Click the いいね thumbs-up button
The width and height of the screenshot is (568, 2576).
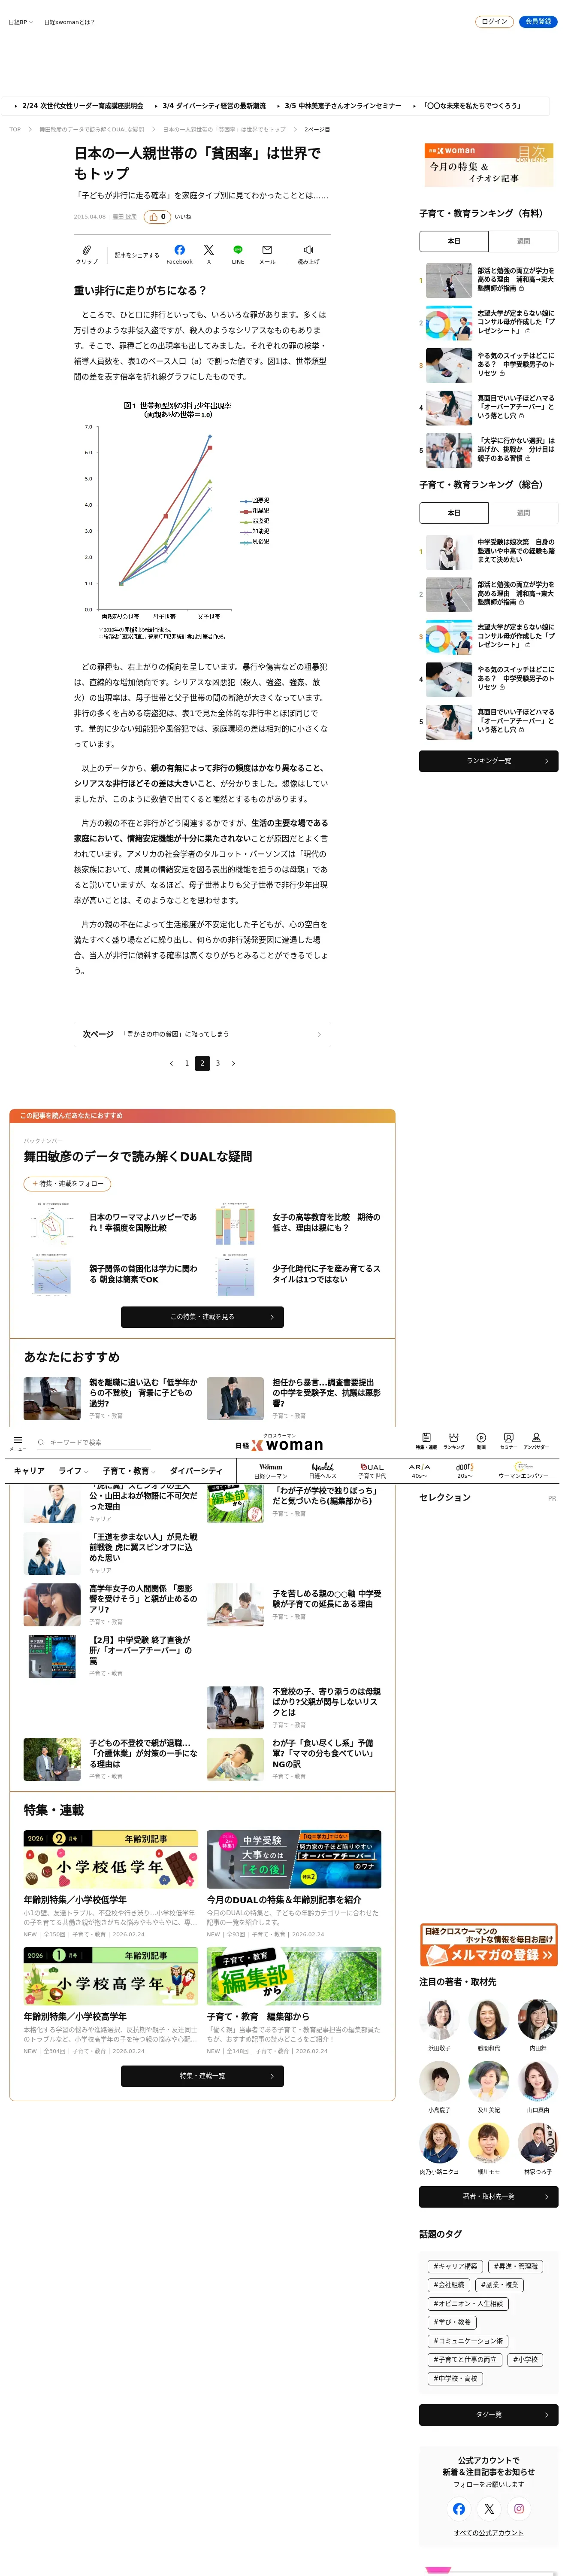(157, 216)
